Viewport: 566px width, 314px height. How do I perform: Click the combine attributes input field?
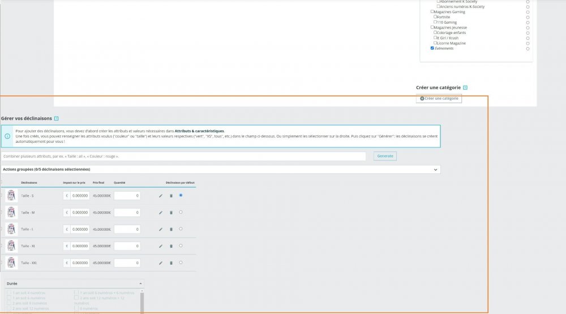coord(183,156)
